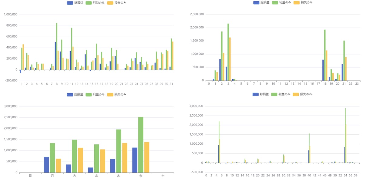Viewport: 370px width, 187px height.
Task: Click the green 利益のみ bar for 火
Action: (75, 156)
